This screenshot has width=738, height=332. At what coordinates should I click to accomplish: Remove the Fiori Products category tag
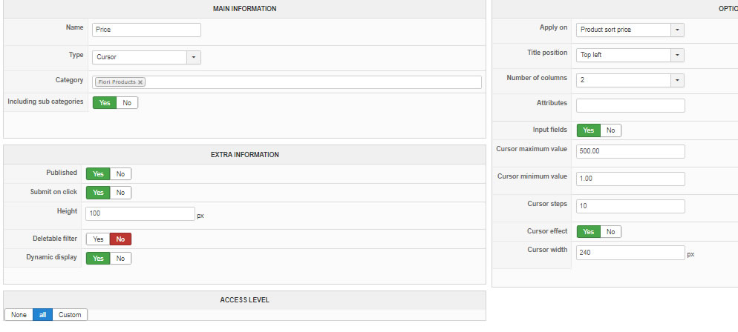point(140,82)
